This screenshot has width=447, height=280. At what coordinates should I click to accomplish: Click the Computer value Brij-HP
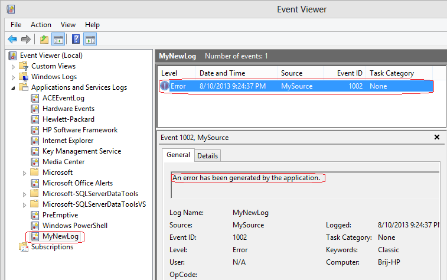click(x=389, y=262)
